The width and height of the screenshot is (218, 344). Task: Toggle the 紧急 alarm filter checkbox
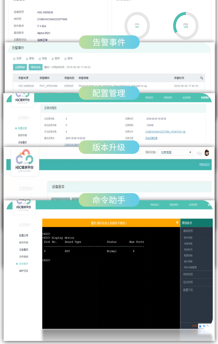point(27,59)
